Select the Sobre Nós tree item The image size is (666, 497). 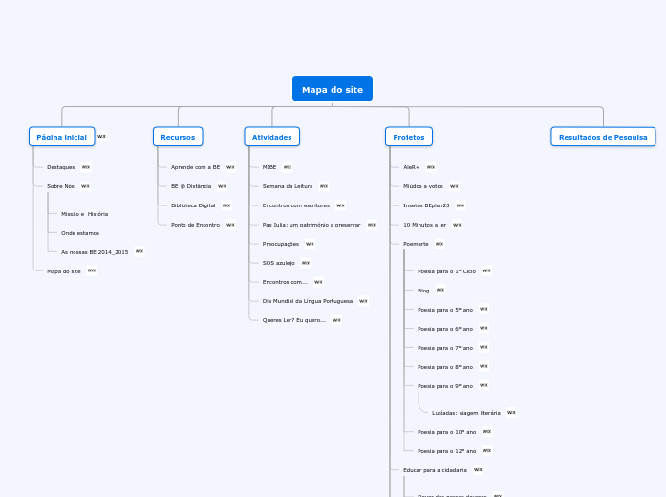point(60,186)
